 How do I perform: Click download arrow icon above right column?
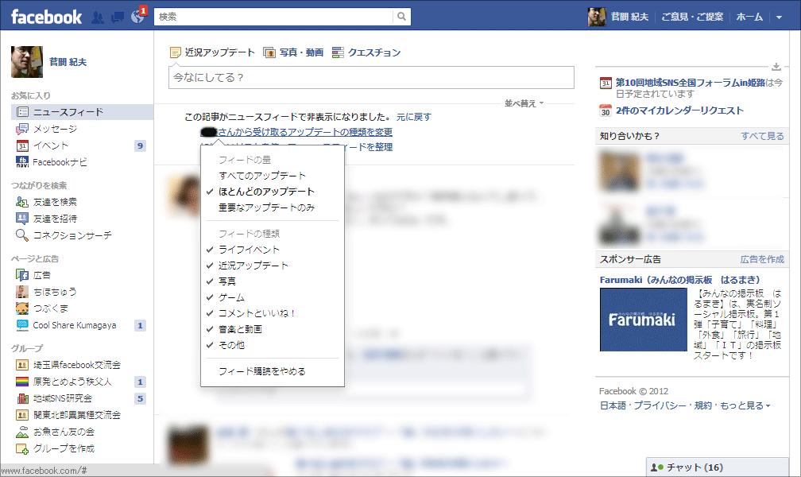click(776, 67)
